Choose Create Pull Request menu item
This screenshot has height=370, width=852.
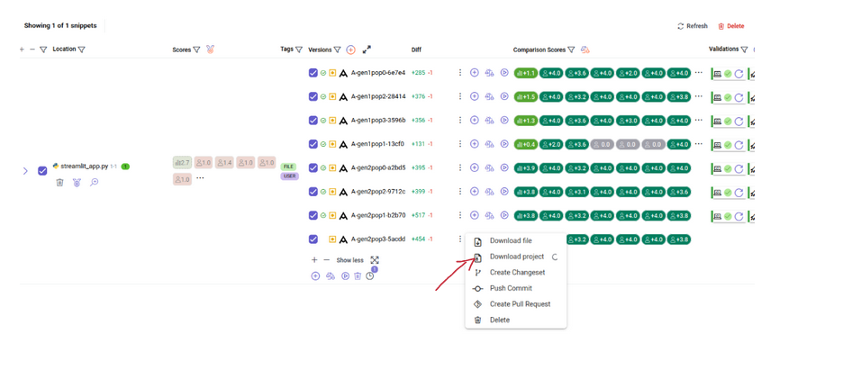520,304
